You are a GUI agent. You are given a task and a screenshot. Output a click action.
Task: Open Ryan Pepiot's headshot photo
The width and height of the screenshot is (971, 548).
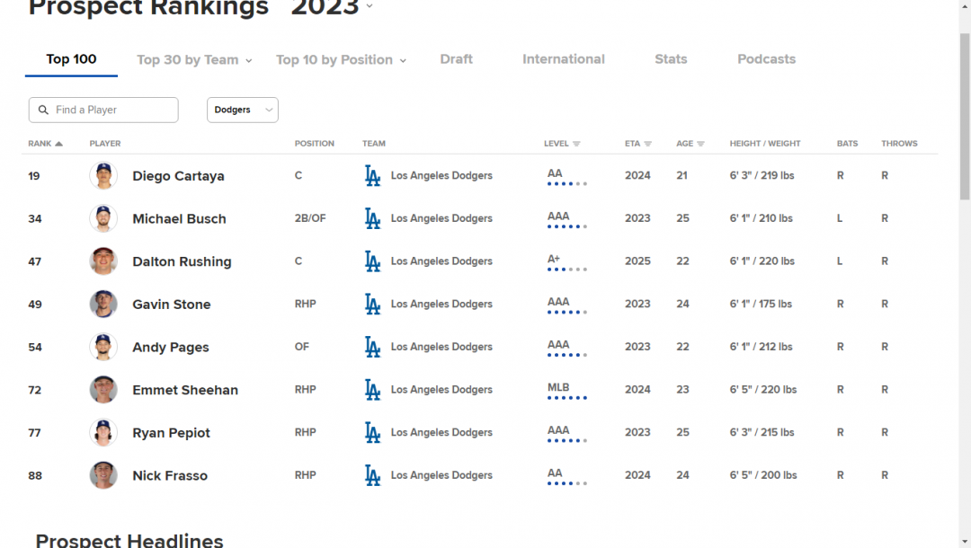click(103, 432)
